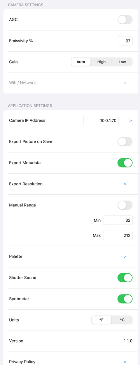140x373 pixels.
Task: Select Low gain mode
Action: [x=122, y=62]
